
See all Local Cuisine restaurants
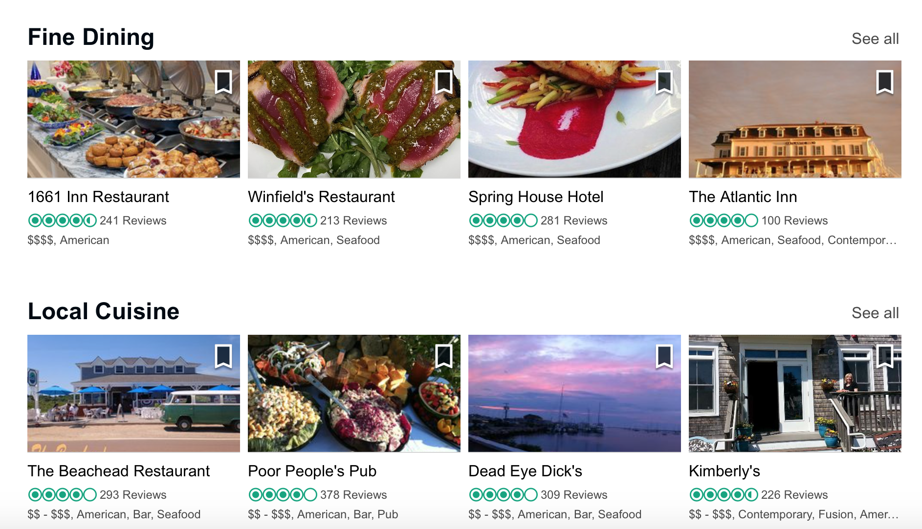pos(875,313)
